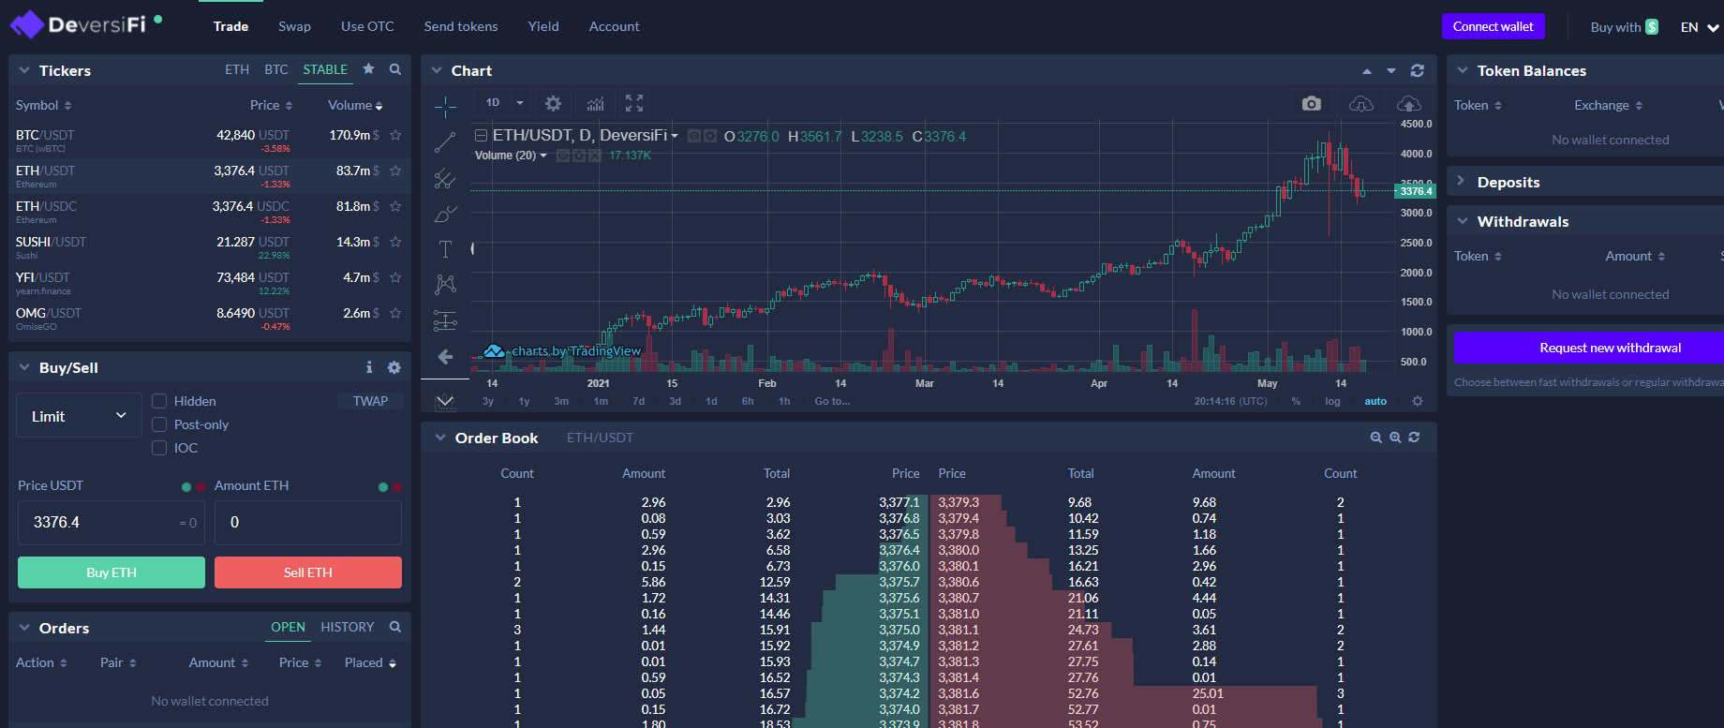The height and width of the screenshot is (728, 1724).
Task: Open the Swap menu item
Action: click(x=294, y=26)
